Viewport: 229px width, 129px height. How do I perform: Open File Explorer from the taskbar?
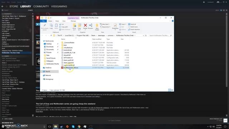click(x=56, y=126)
